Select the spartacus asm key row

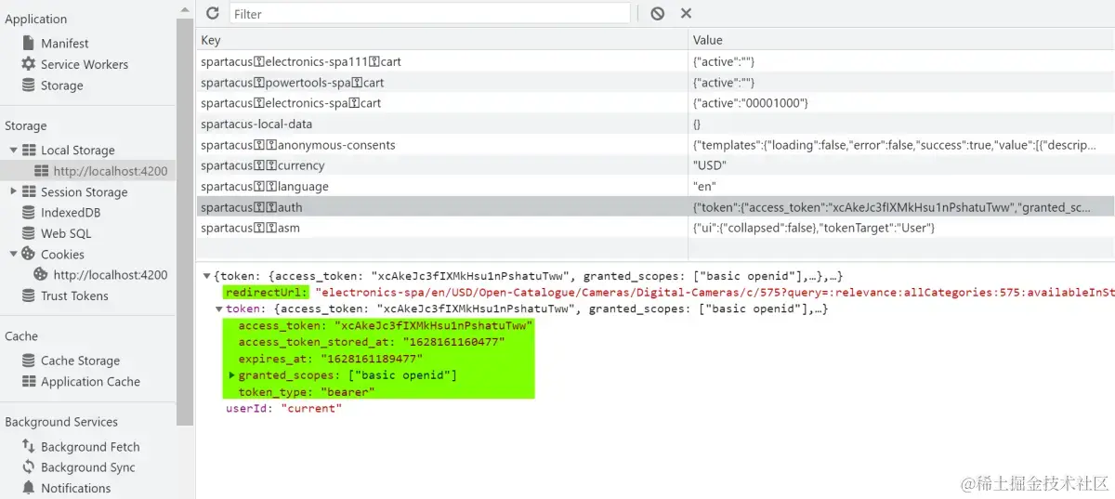click(655, 228)
